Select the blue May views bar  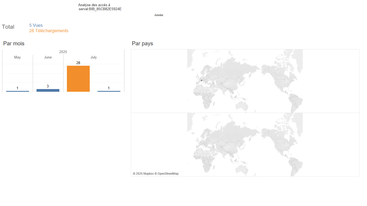(17, 91)
